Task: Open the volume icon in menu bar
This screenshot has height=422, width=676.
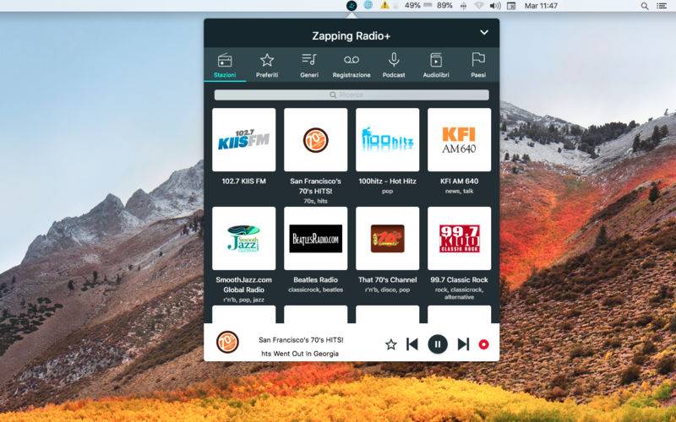Action: (x=495, y=6)
